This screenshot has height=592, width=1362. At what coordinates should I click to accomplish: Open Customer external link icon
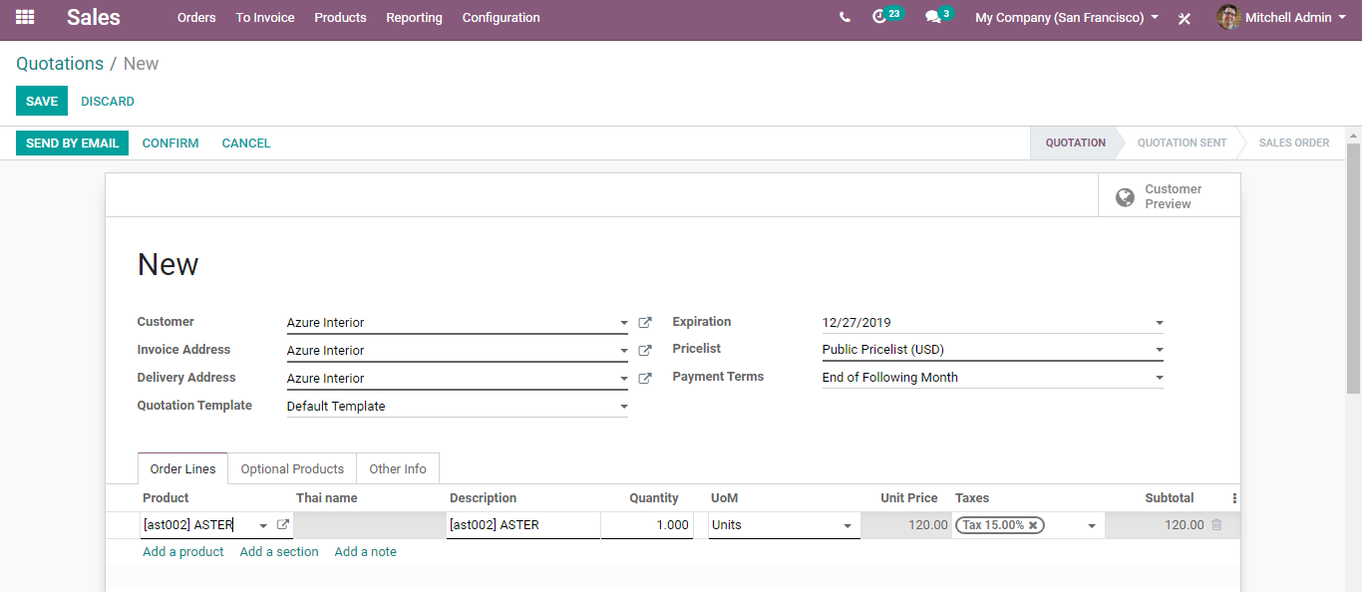pos(645,323)
